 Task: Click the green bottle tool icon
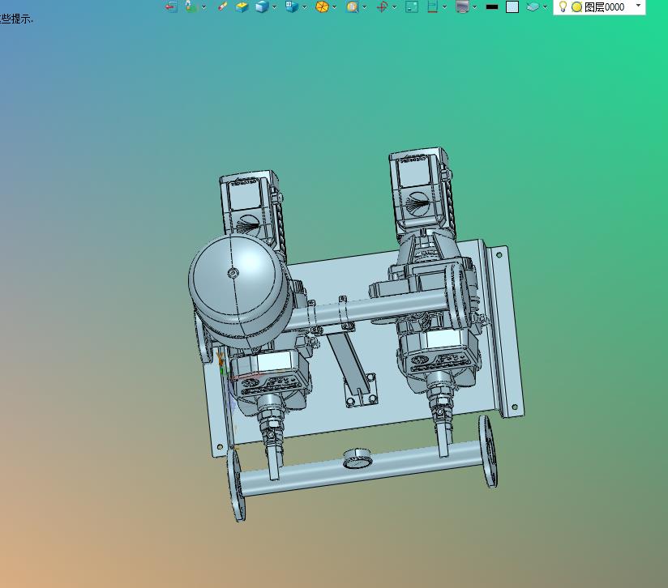[x=191, y=6]
